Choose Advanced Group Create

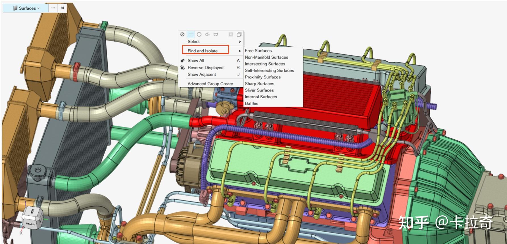211,84
